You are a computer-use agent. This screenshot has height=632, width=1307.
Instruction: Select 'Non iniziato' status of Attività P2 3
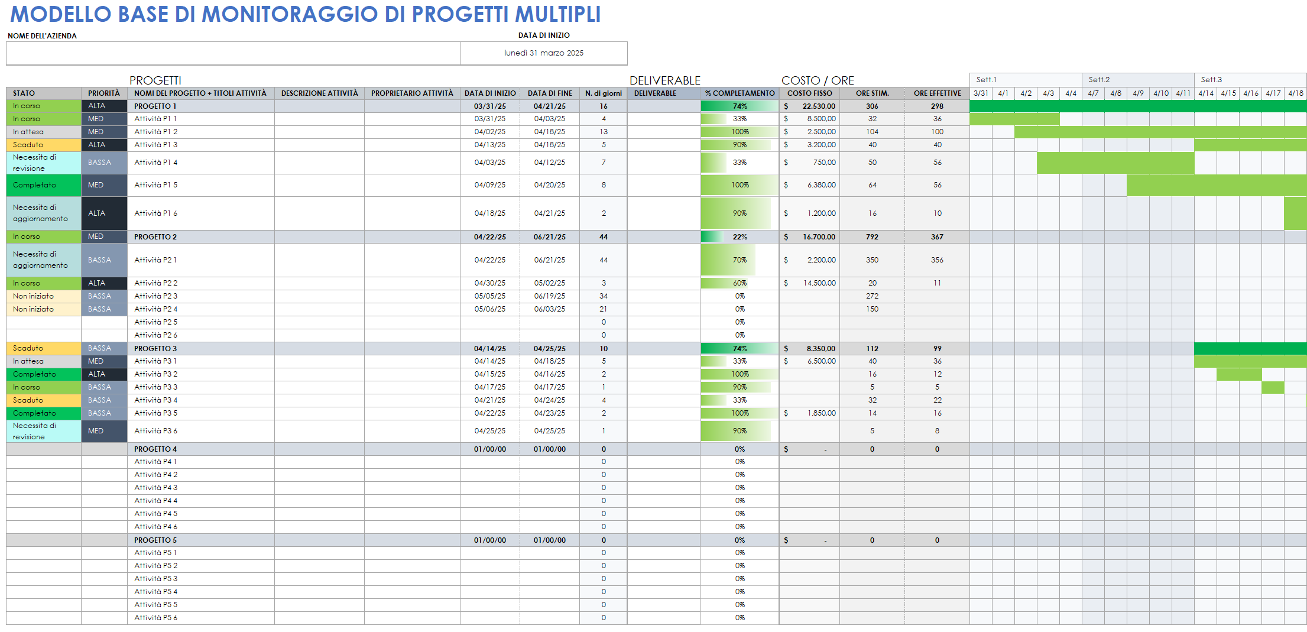(44, 296)
